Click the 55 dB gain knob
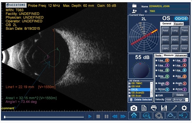192x123 pixels. 140,70
